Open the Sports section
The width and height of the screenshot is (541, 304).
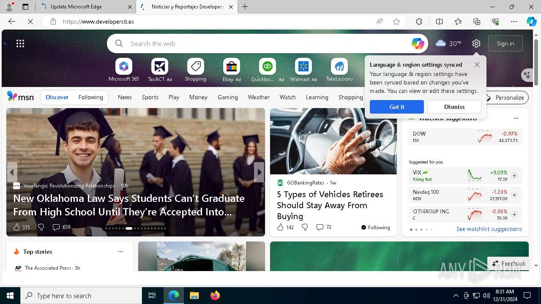150,97
